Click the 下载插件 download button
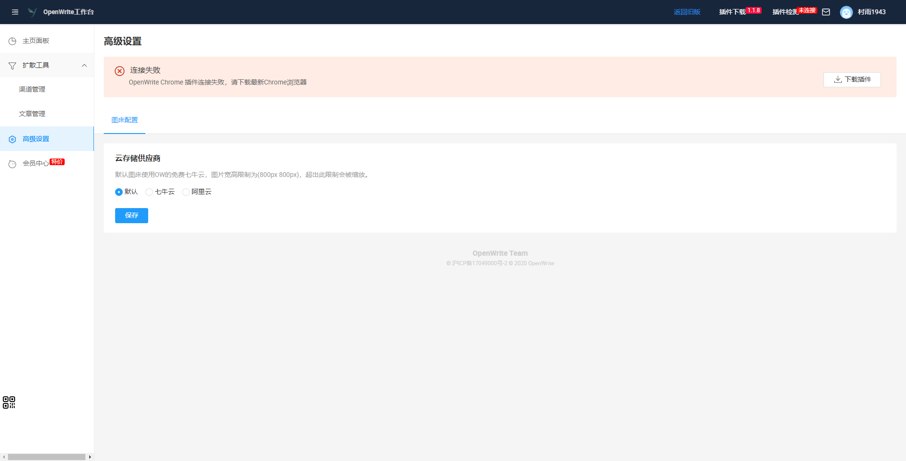Screen dimensions: 906x461 (852, 80)
